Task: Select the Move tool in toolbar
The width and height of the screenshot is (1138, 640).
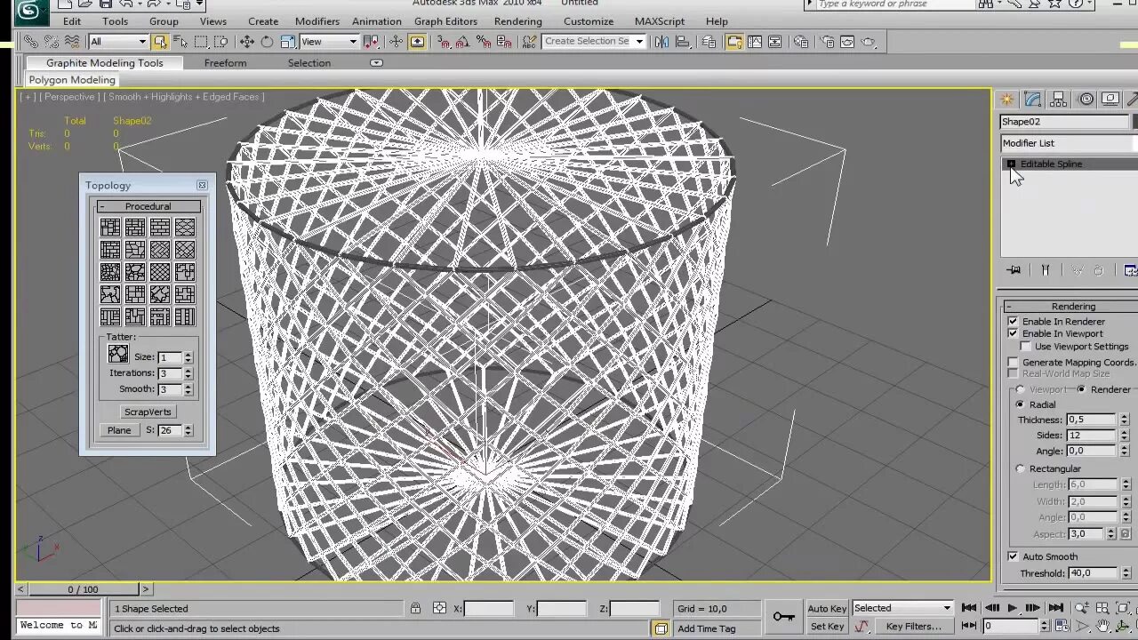Action: tap(247, 42)
